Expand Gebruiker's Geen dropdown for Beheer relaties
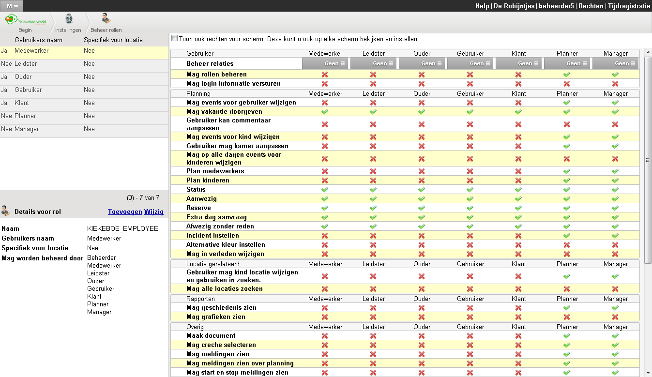This screenshot has height=377, width=652. point(470,63)
